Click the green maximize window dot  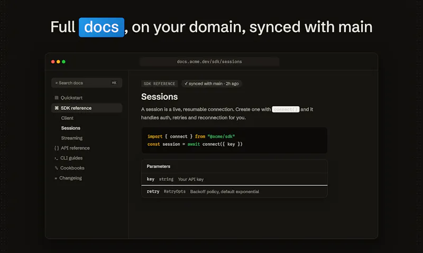click(63, 62)
